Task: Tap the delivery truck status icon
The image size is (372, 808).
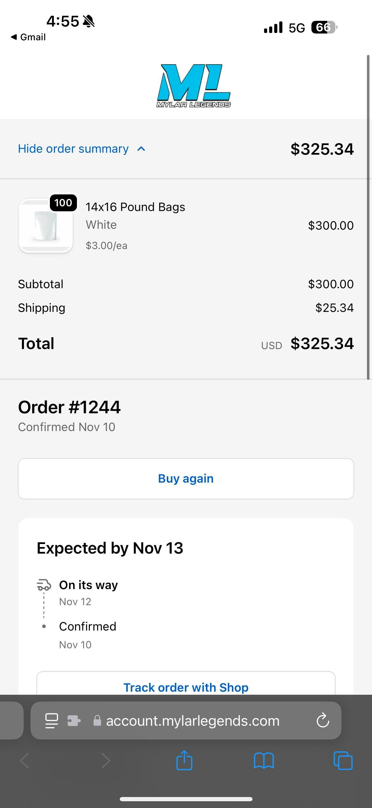Action: pos(44,585)
